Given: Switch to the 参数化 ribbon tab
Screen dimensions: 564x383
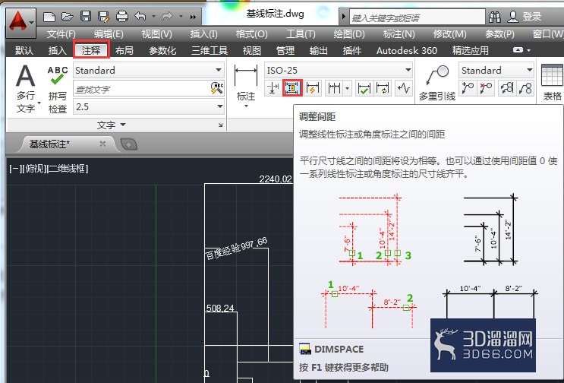Looking at the screenshot, I should pyautogui.click(x=162, y=50).
